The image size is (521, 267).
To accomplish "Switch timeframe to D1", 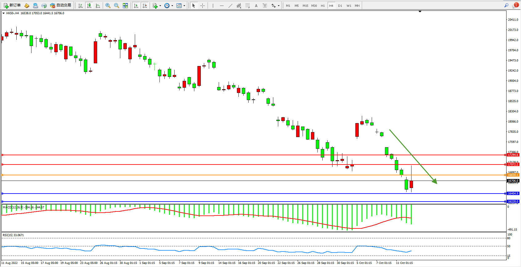I will pyautogui.click(x=340, y=6).
